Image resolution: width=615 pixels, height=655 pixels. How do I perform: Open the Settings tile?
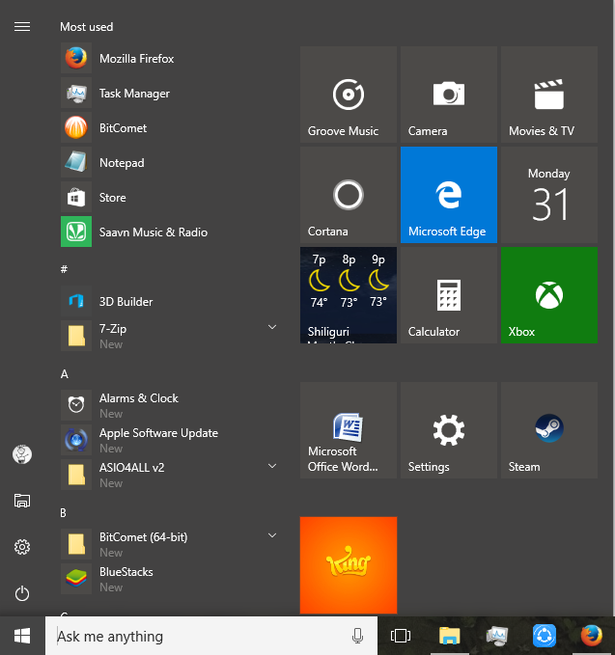(x=449, y=430)
